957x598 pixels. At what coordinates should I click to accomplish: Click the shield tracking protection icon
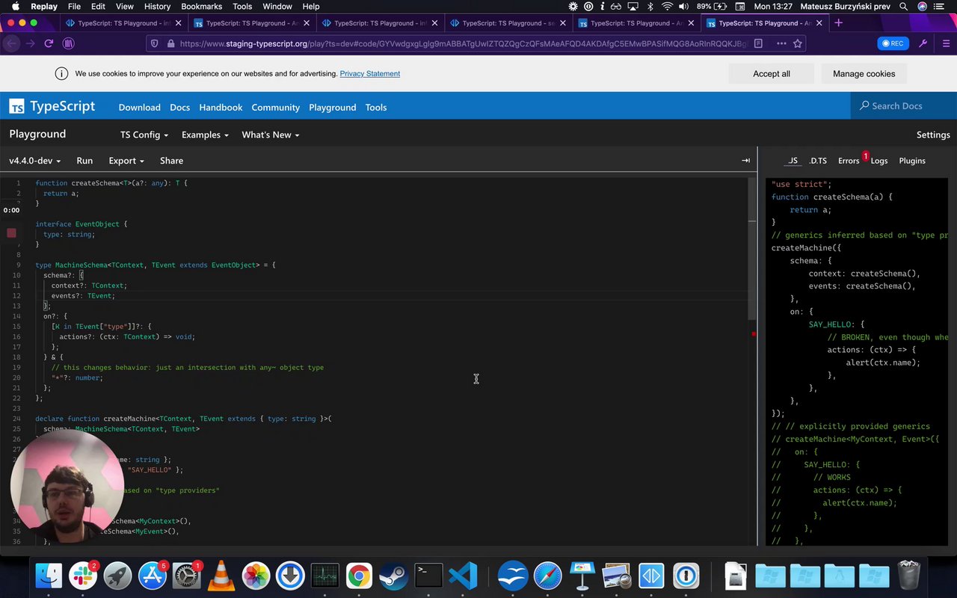point(155,43)
